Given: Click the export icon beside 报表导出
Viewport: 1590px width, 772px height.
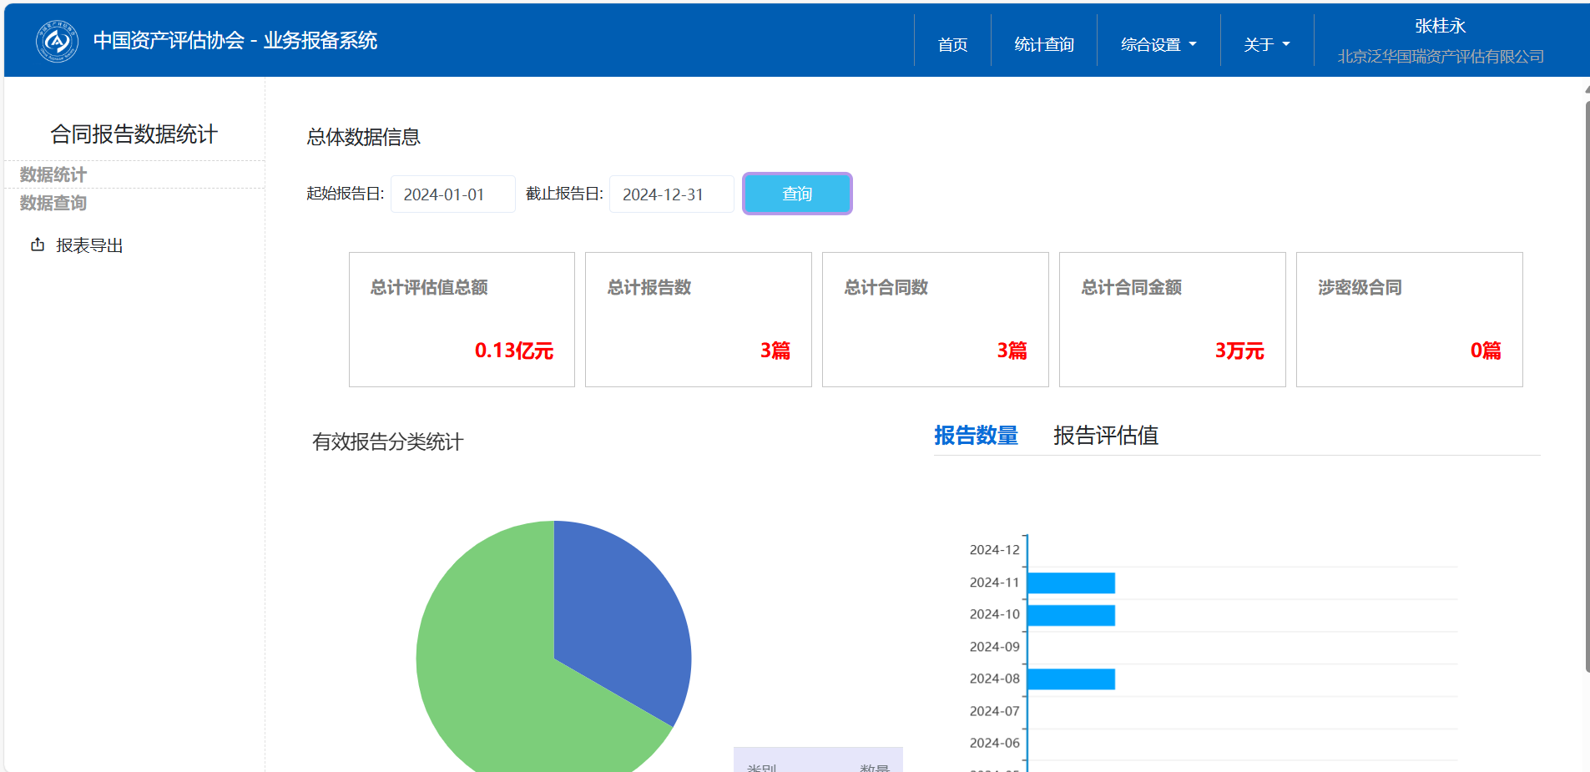Looking at the screenshot, I should pyautogui.click(x=38, y=245).
